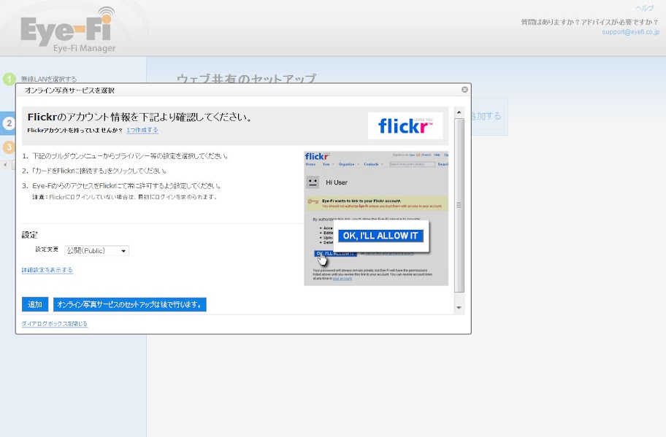Close the online photo service dialog with X

(464, 90)
